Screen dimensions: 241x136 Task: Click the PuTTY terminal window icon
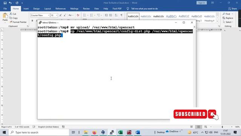pyautogui.click(x=40, y=23)
